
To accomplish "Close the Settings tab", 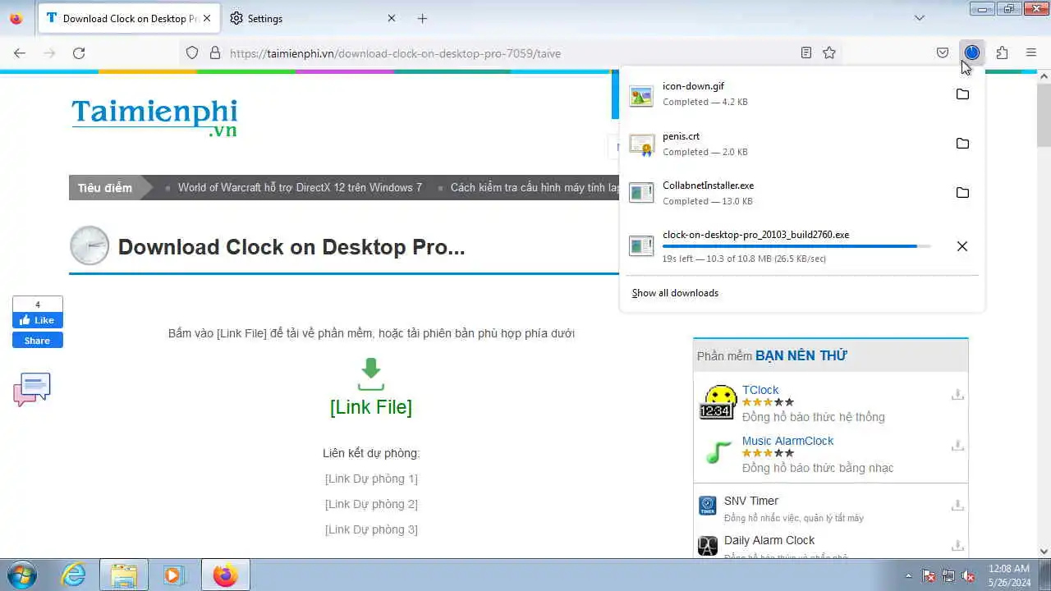I will (391, 18).
